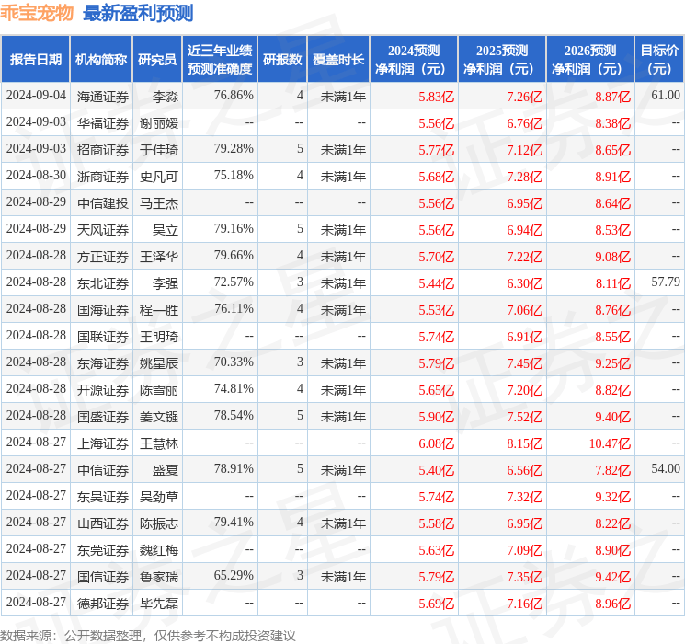Viewport: 685px width, 644px height.
Task: Click the 天风证券 institution cell
Action: [x=103, y=229]
